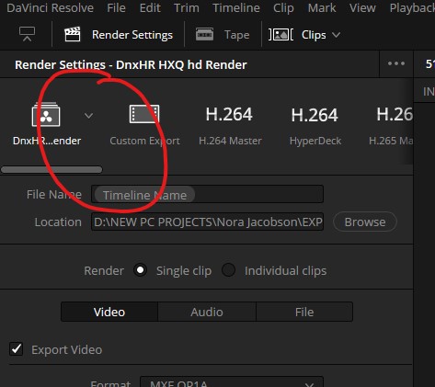Choose the H.264 Master preset
Image resolution: width=435 pixels, height=387 pixels.
[x=229, y=125]
